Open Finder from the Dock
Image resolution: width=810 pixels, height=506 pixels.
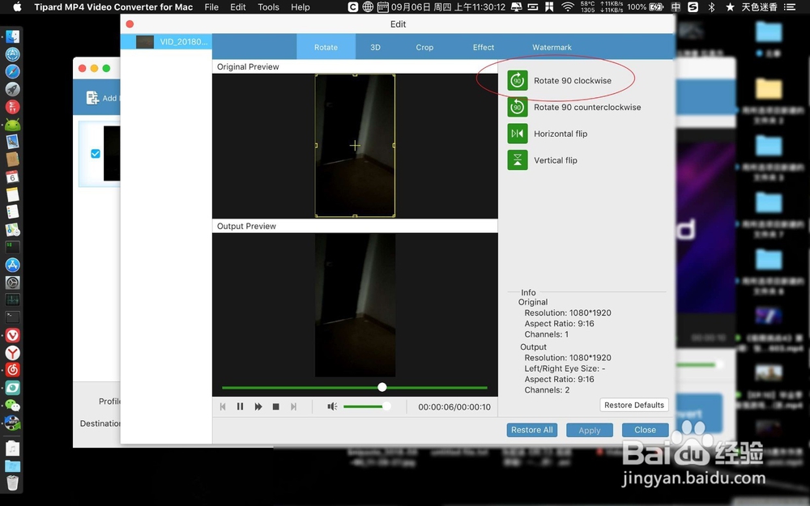click(12, 36)
